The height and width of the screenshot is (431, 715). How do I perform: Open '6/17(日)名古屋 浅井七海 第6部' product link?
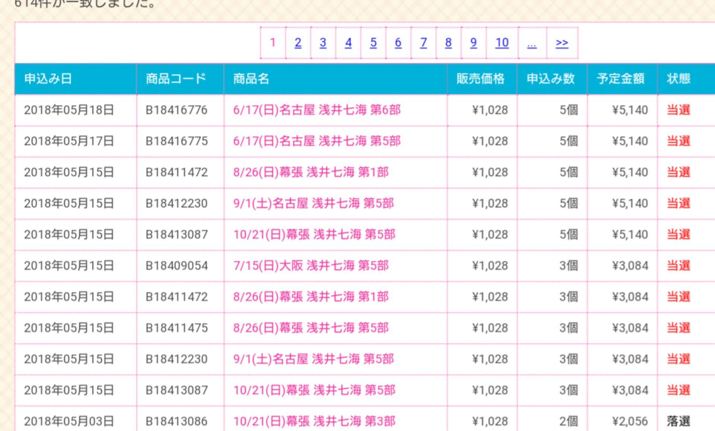[x=317, y=110]
